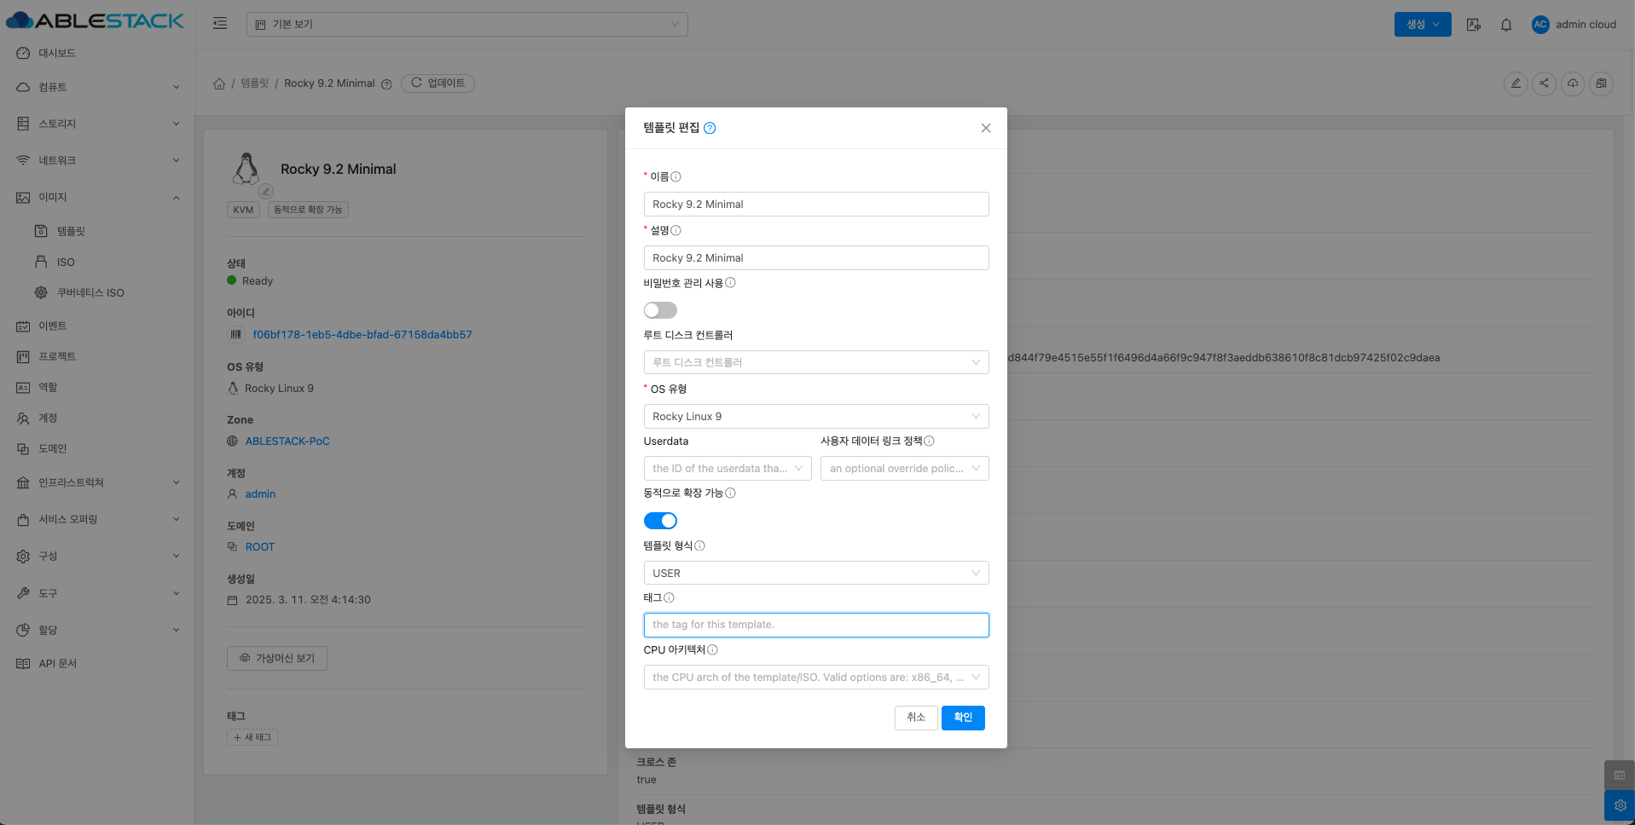This screenshot has width=1635, height=825.
Task: Add a tag with the 새 태그 button
Action: pos(252,737)
